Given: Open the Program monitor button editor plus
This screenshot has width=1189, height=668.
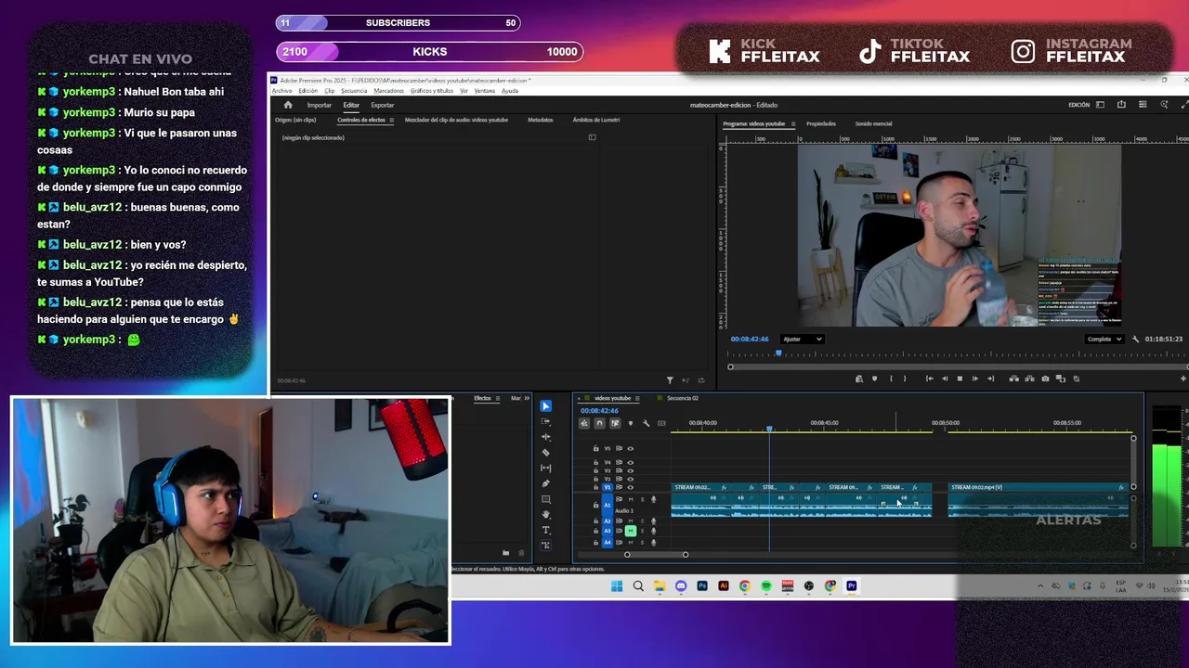Looking at the screenshot, I should tap(1183, 379).
